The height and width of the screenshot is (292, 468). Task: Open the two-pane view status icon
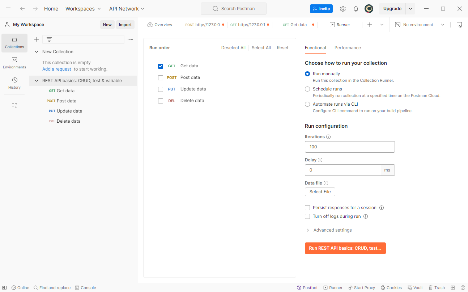(x=453, y=288)
